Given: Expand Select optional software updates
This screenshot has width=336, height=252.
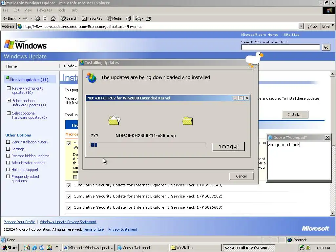Looking at the screenshot, I should coord(9,100).
